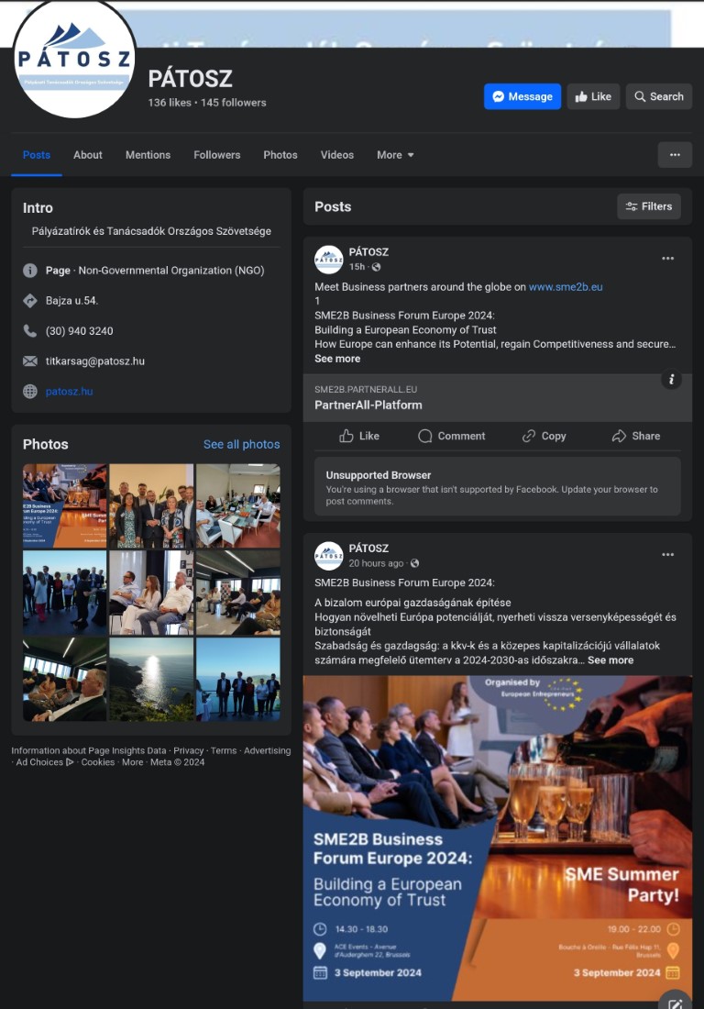704x1009 pixels.
Task: Copy the PartnerAll post link
Action: coord(544,436)
